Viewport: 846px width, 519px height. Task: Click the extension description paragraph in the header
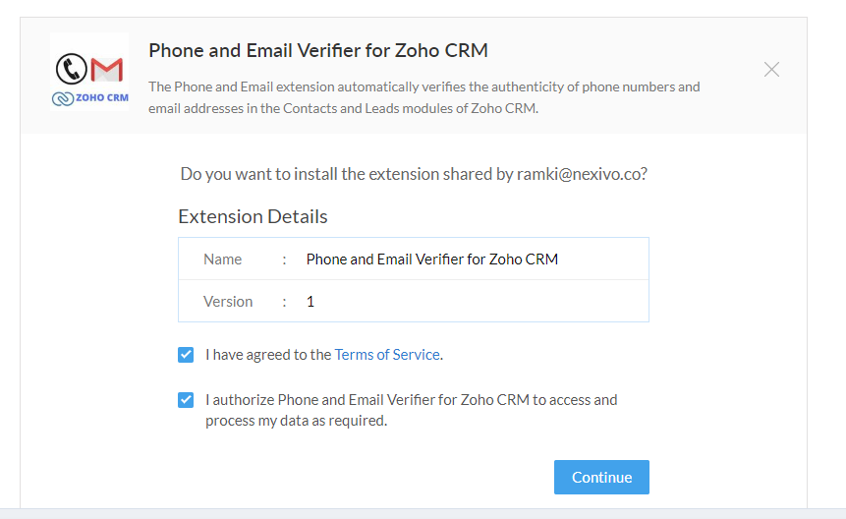point(424,97)
